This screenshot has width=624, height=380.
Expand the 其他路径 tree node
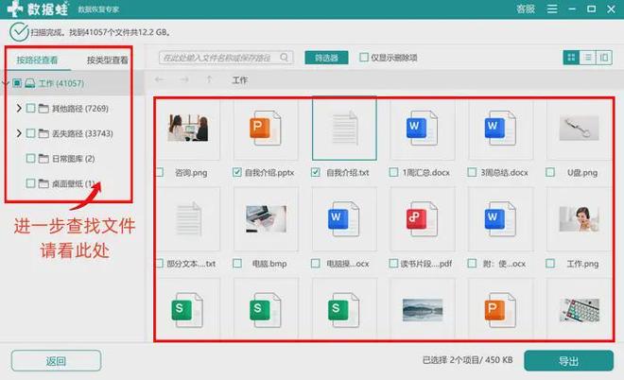click(x=19, y=108)
